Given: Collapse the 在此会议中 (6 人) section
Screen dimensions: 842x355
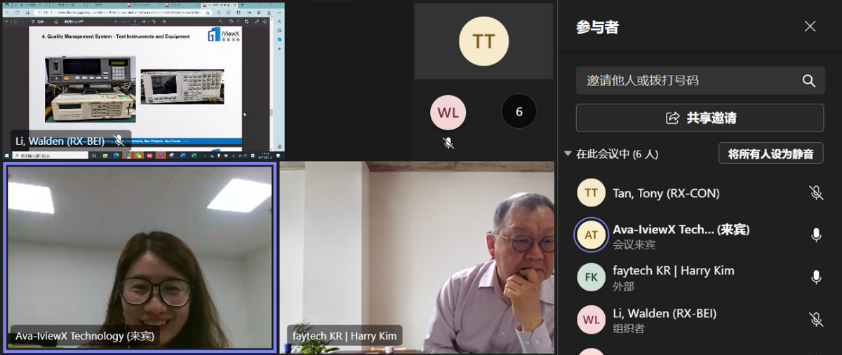Looking at the screenshot, I should 568,153.
